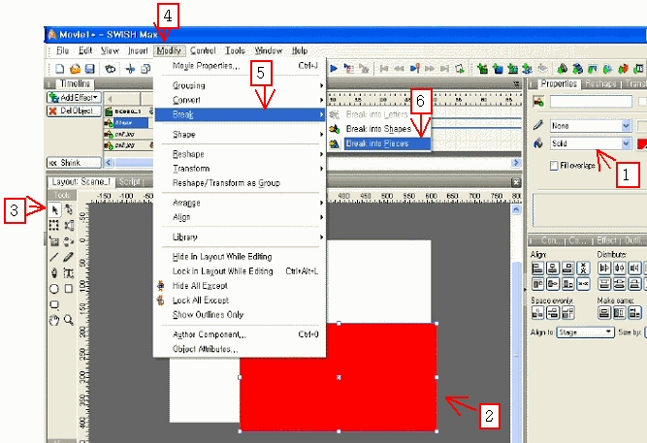
Task: Click the red rectangle on the stage
Action: tap(339, 377)
